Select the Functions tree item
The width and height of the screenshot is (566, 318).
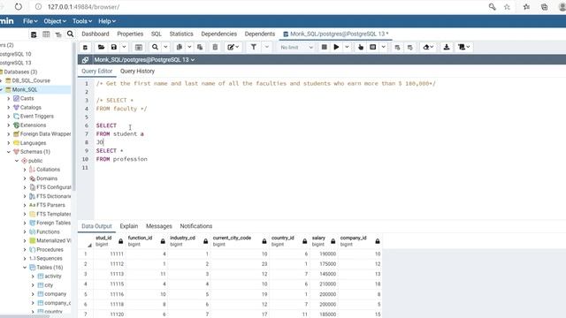48,231
